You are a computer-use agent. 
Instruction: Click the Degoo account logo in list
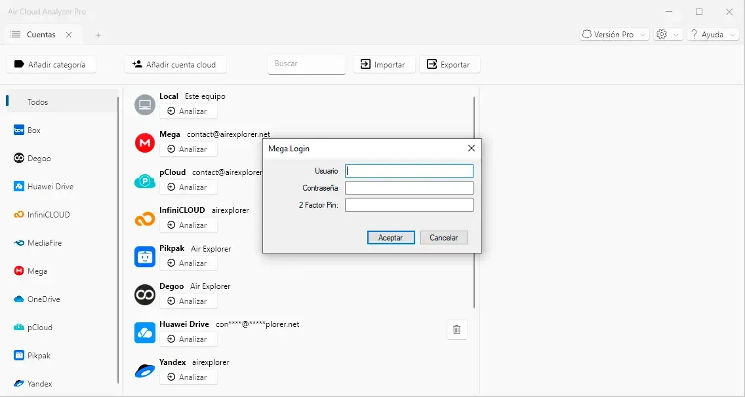pyautogui.click(x=145, y=295)
